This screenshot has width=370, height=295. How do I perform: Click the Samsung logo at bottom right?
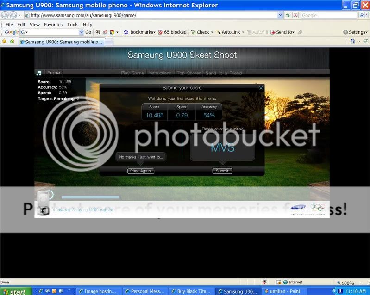(298, 207)
